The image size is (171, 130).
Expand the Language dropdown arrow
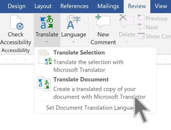click(x=74, y=42)
